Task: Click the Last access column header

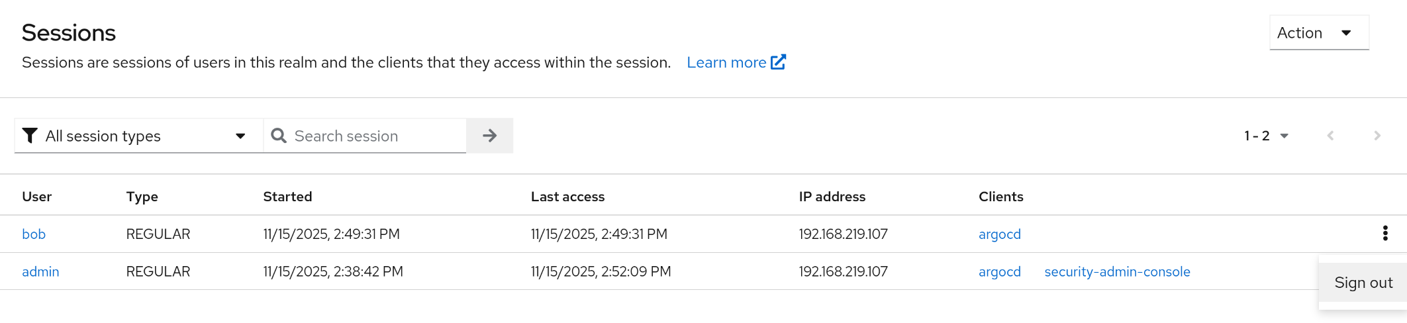Action: pyautogui.click(x=567, y=197)
